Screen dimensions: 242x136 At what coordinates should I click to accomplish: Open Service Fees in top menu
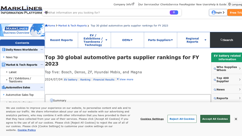[x=177, y=5]
